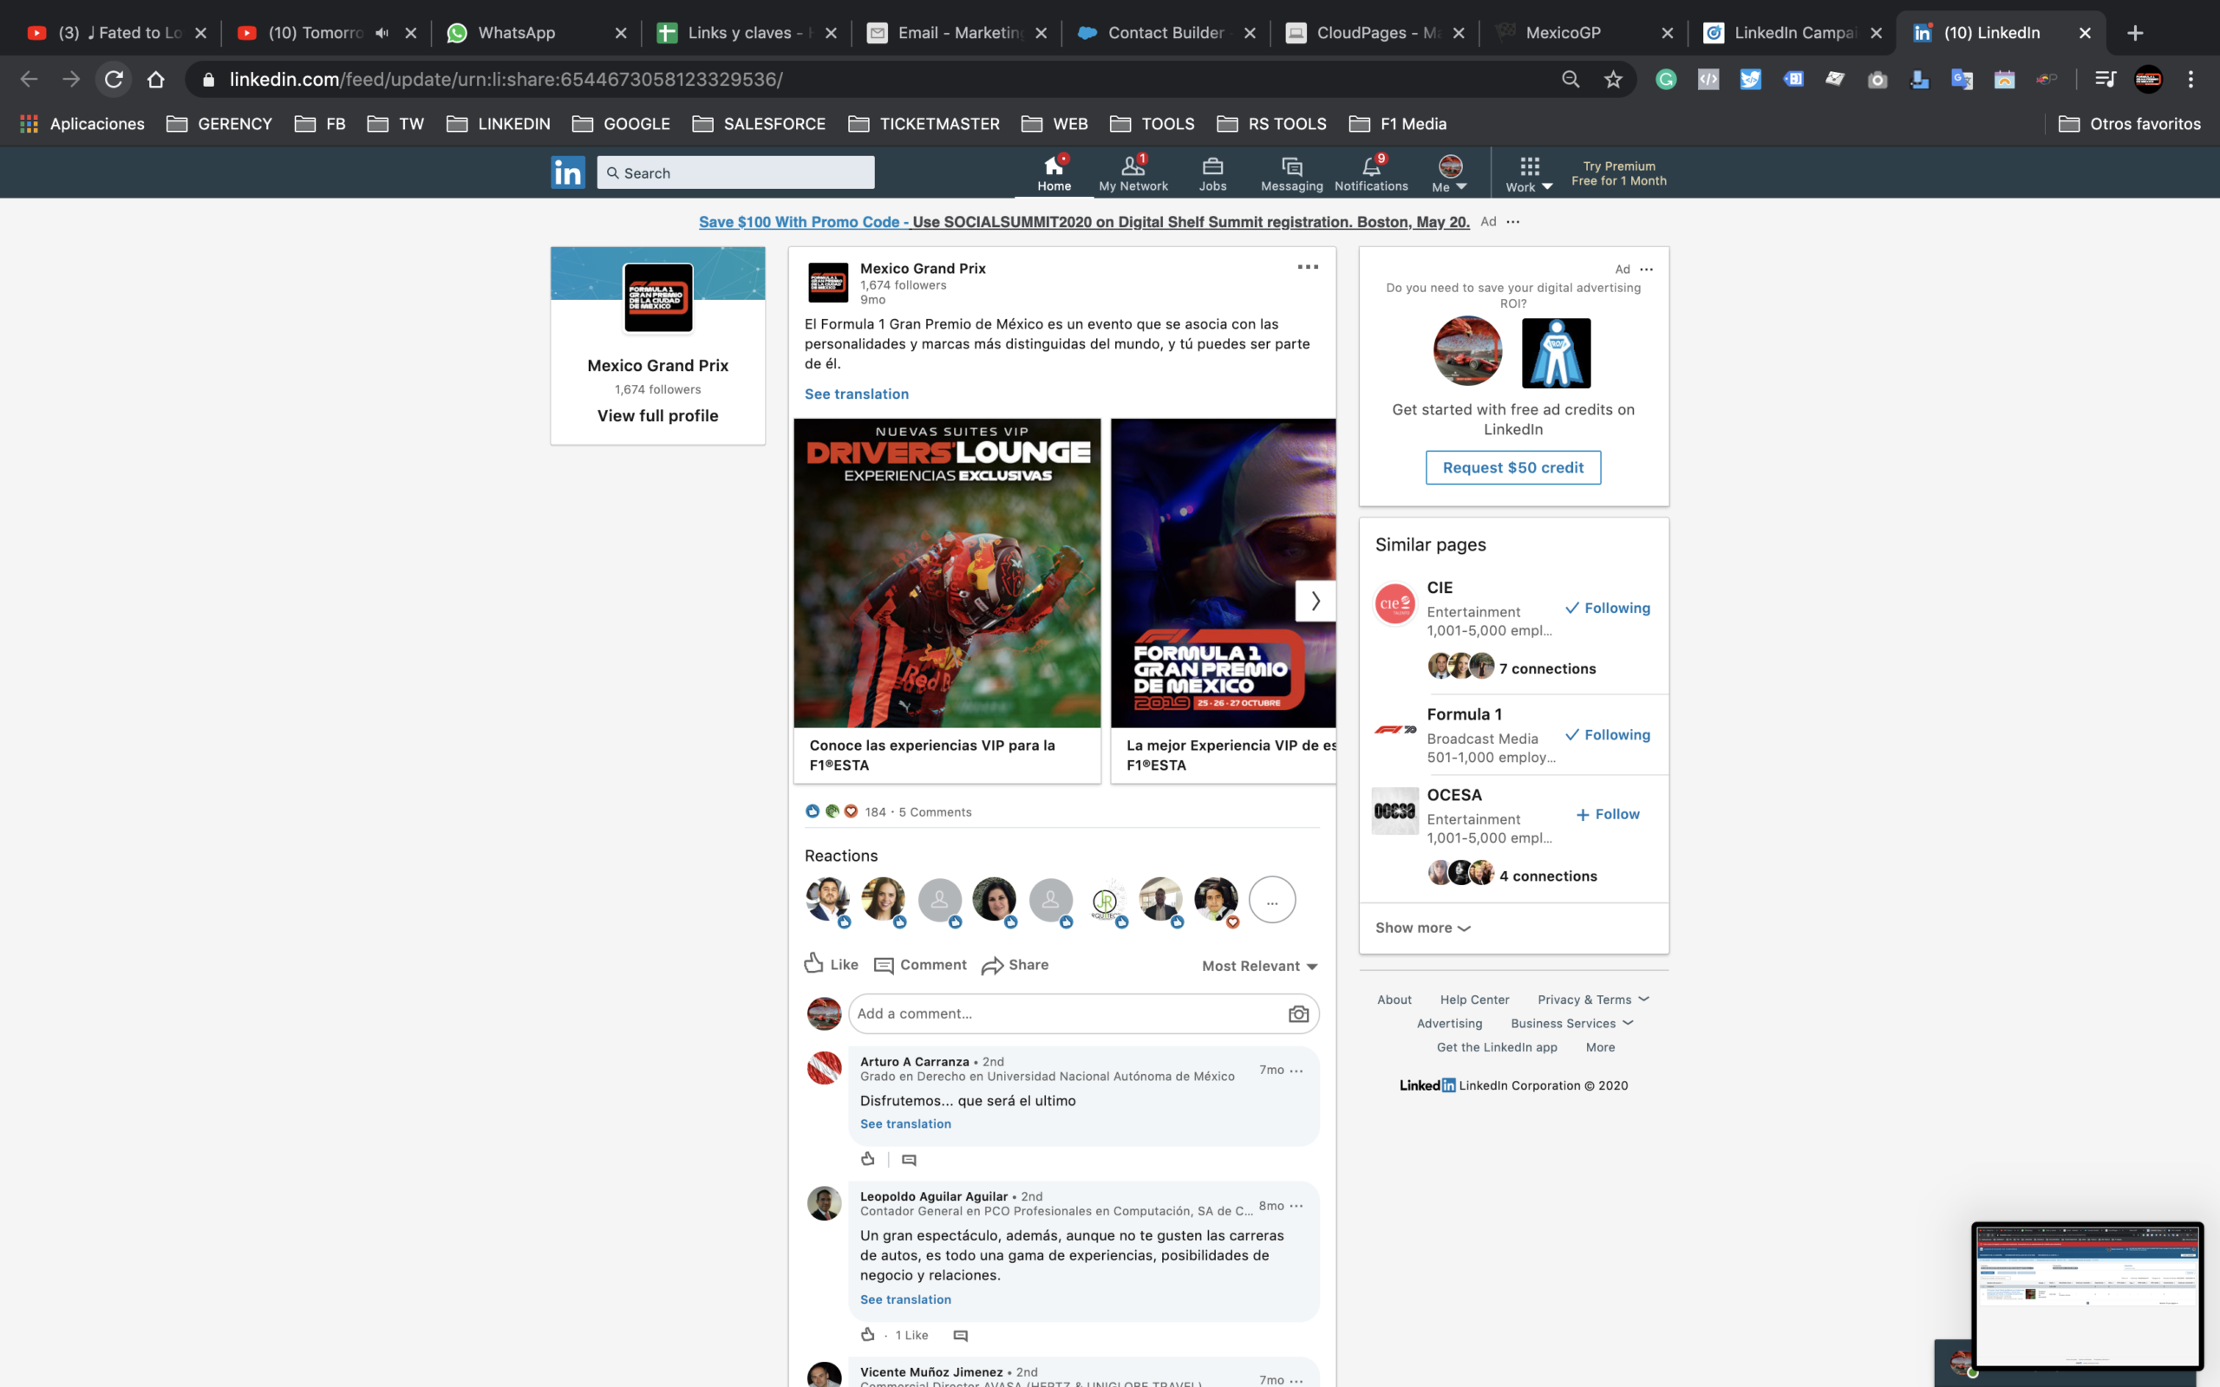Open My Network icon
The height and width of the screenshot is (1387, 2220).
tap(1133, 167)
